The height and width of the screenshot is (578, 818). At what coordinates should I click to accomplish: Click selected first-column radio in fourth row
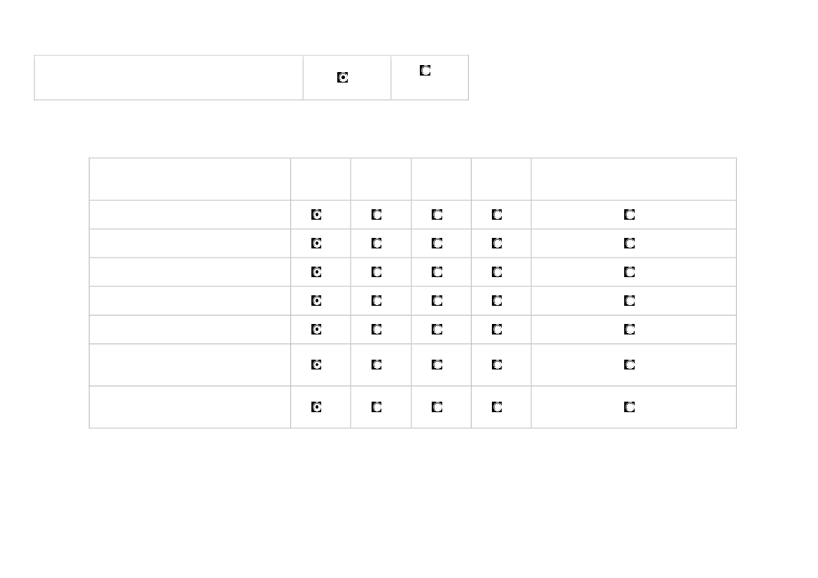316,301
